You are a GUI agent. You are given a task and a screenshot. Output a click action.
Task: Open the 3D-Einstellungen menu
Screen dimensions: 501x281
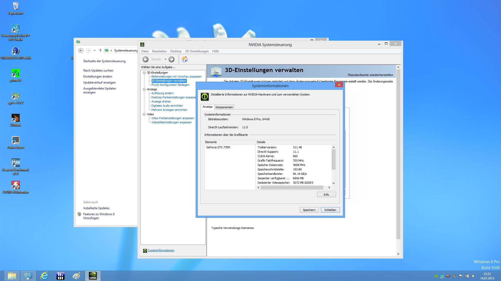197,51
